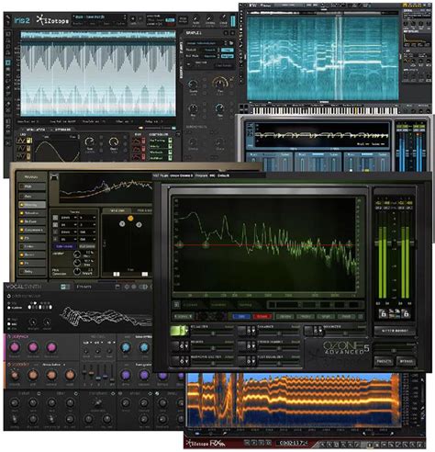435x452 pixels.
Task: Click the active cyan tool in Iris 2 sidebar
Action: point(8,62)
